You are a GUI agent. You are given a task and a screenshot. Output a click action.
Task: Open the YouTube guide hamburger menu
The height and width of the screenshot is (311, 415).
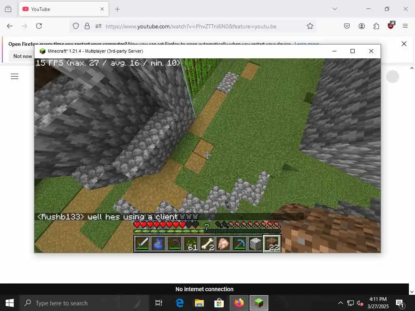(x=15, y=77)
